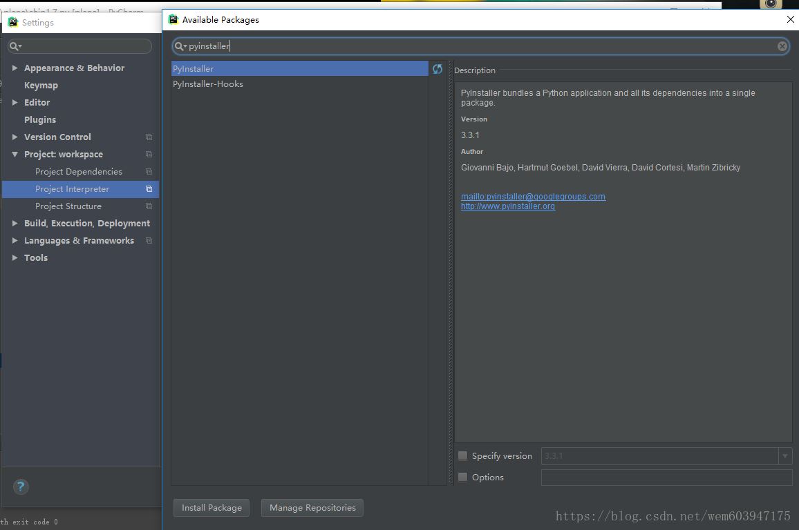Click the 3.3.1 version value
This screenshot has height=530, width=799.
click(x=470, y=135)
